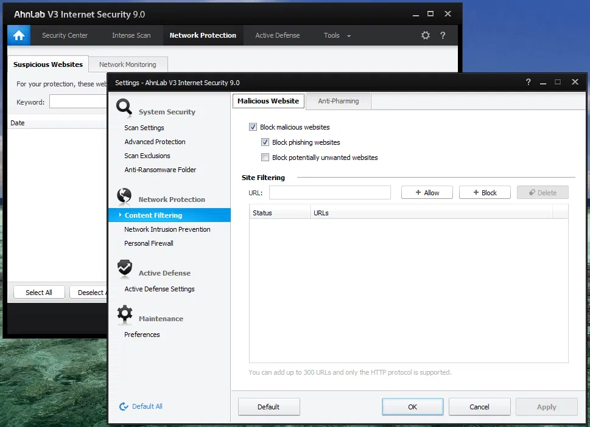The height and width of the screenshot is (427, 590).
Task: Close the main AhnLab window
Action: point(448,14)
